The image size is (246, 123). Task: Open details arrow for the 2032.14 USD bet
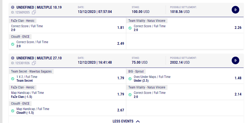tap(235, 60)
